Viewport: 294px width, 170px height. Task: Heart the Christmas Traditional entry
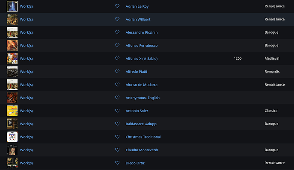tap(117, 137)
